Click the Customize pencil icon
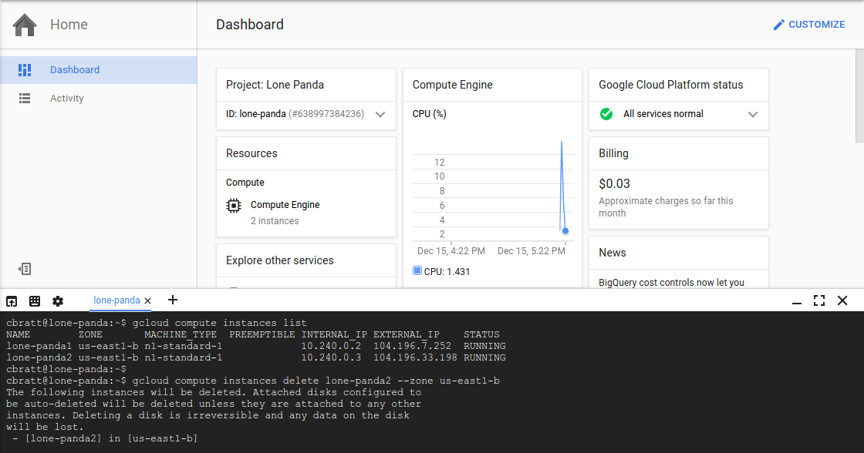This screenshot has width=864, height=453. 778,24
